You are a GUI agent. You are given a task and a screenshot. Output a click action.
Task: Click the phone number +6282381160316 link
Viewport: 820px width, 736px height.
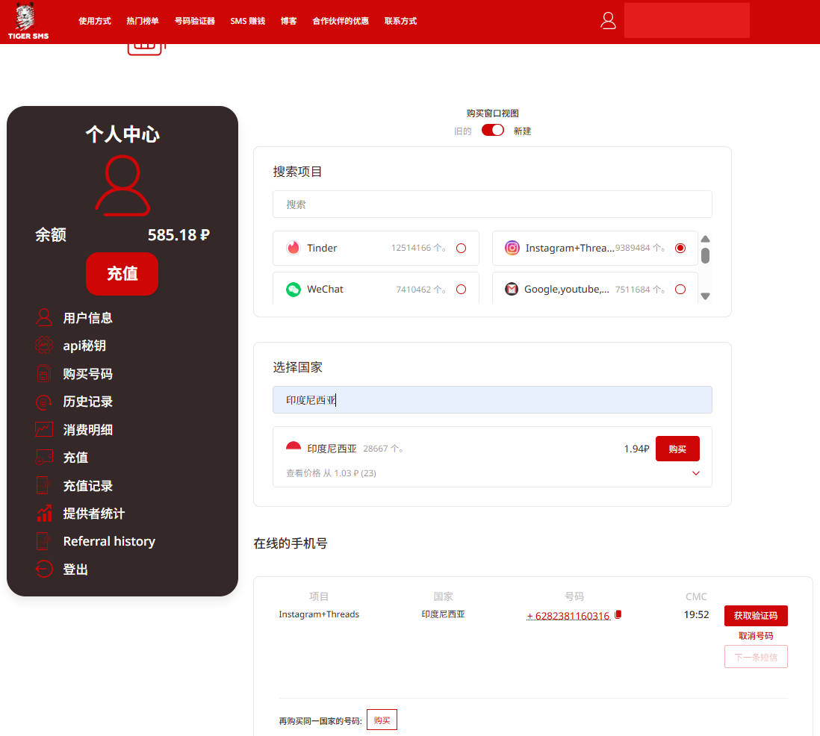point(568,615)
